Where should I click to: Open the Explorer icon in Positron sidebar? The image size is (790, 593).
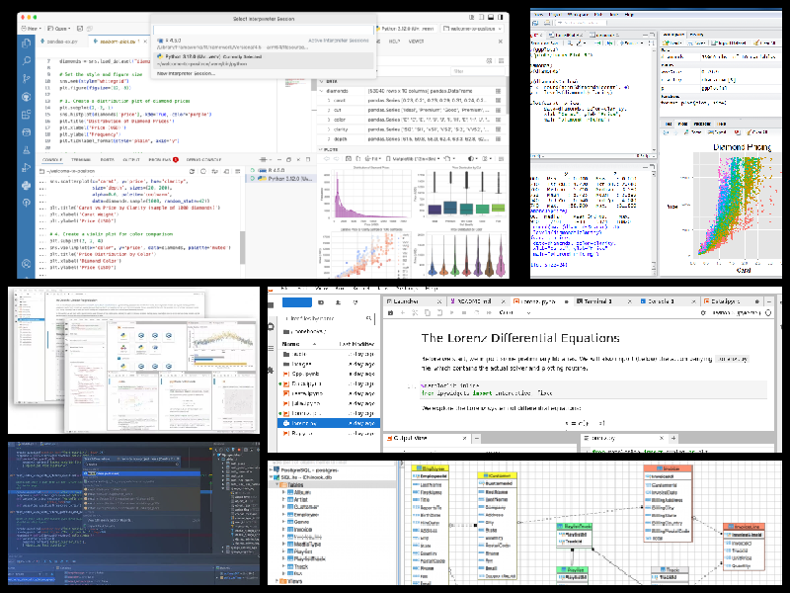pos(26,43)
